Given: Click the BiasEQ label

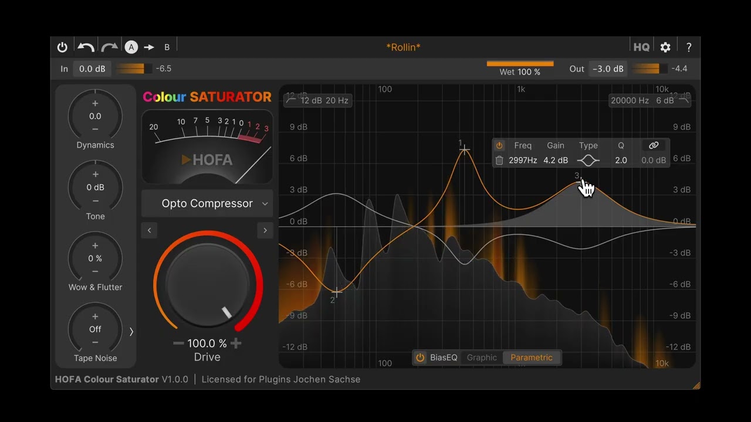Looking at the screenshot, I should click(444, 358).
